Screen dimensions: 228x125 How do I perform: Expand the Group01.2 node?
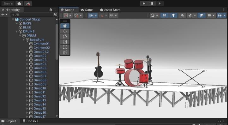click(x=27, y=52)
